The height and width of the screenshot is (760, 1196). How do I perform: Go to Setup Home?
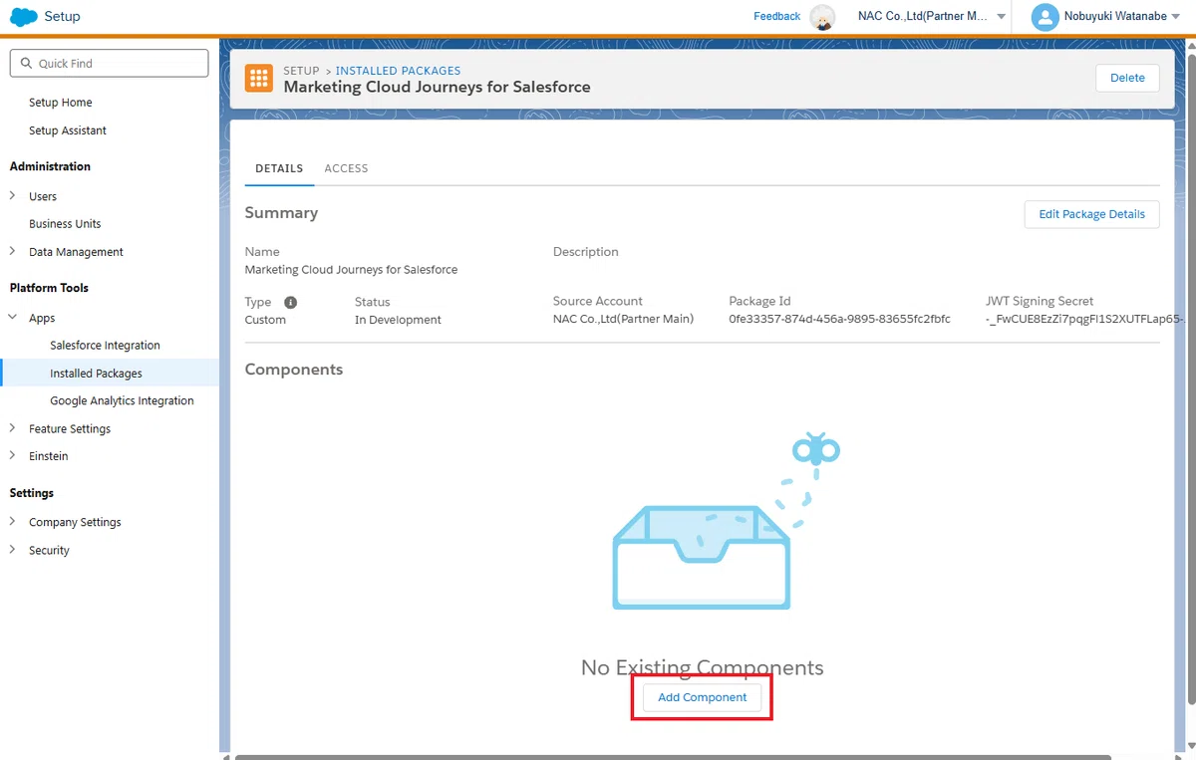(61, 103)
